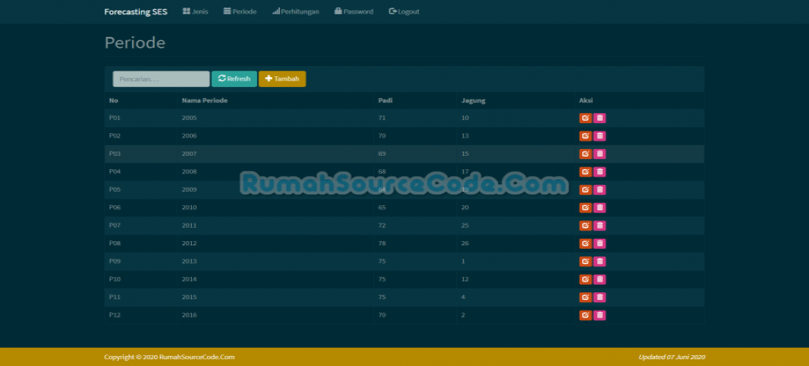The image size is (809, 366).
Task: Delete the 2013 period row P09
Action: [600, 261]
